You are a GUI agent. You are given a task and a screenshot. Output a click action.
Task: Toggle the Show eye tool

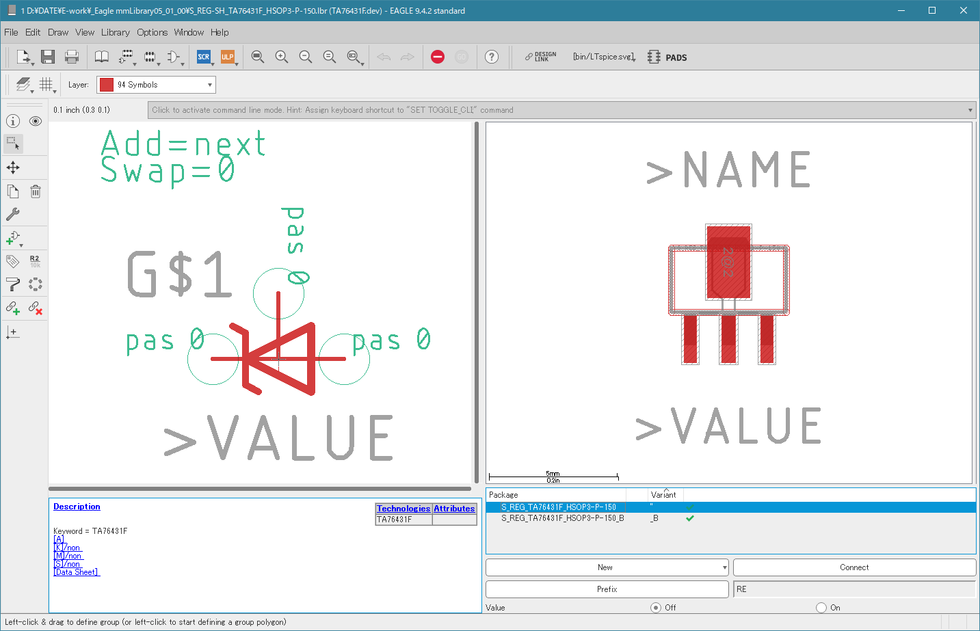pos(36,121)
